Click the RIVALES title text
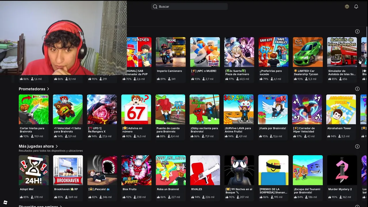Viewport: 368px width, 207px height. [x=197, y=189]
